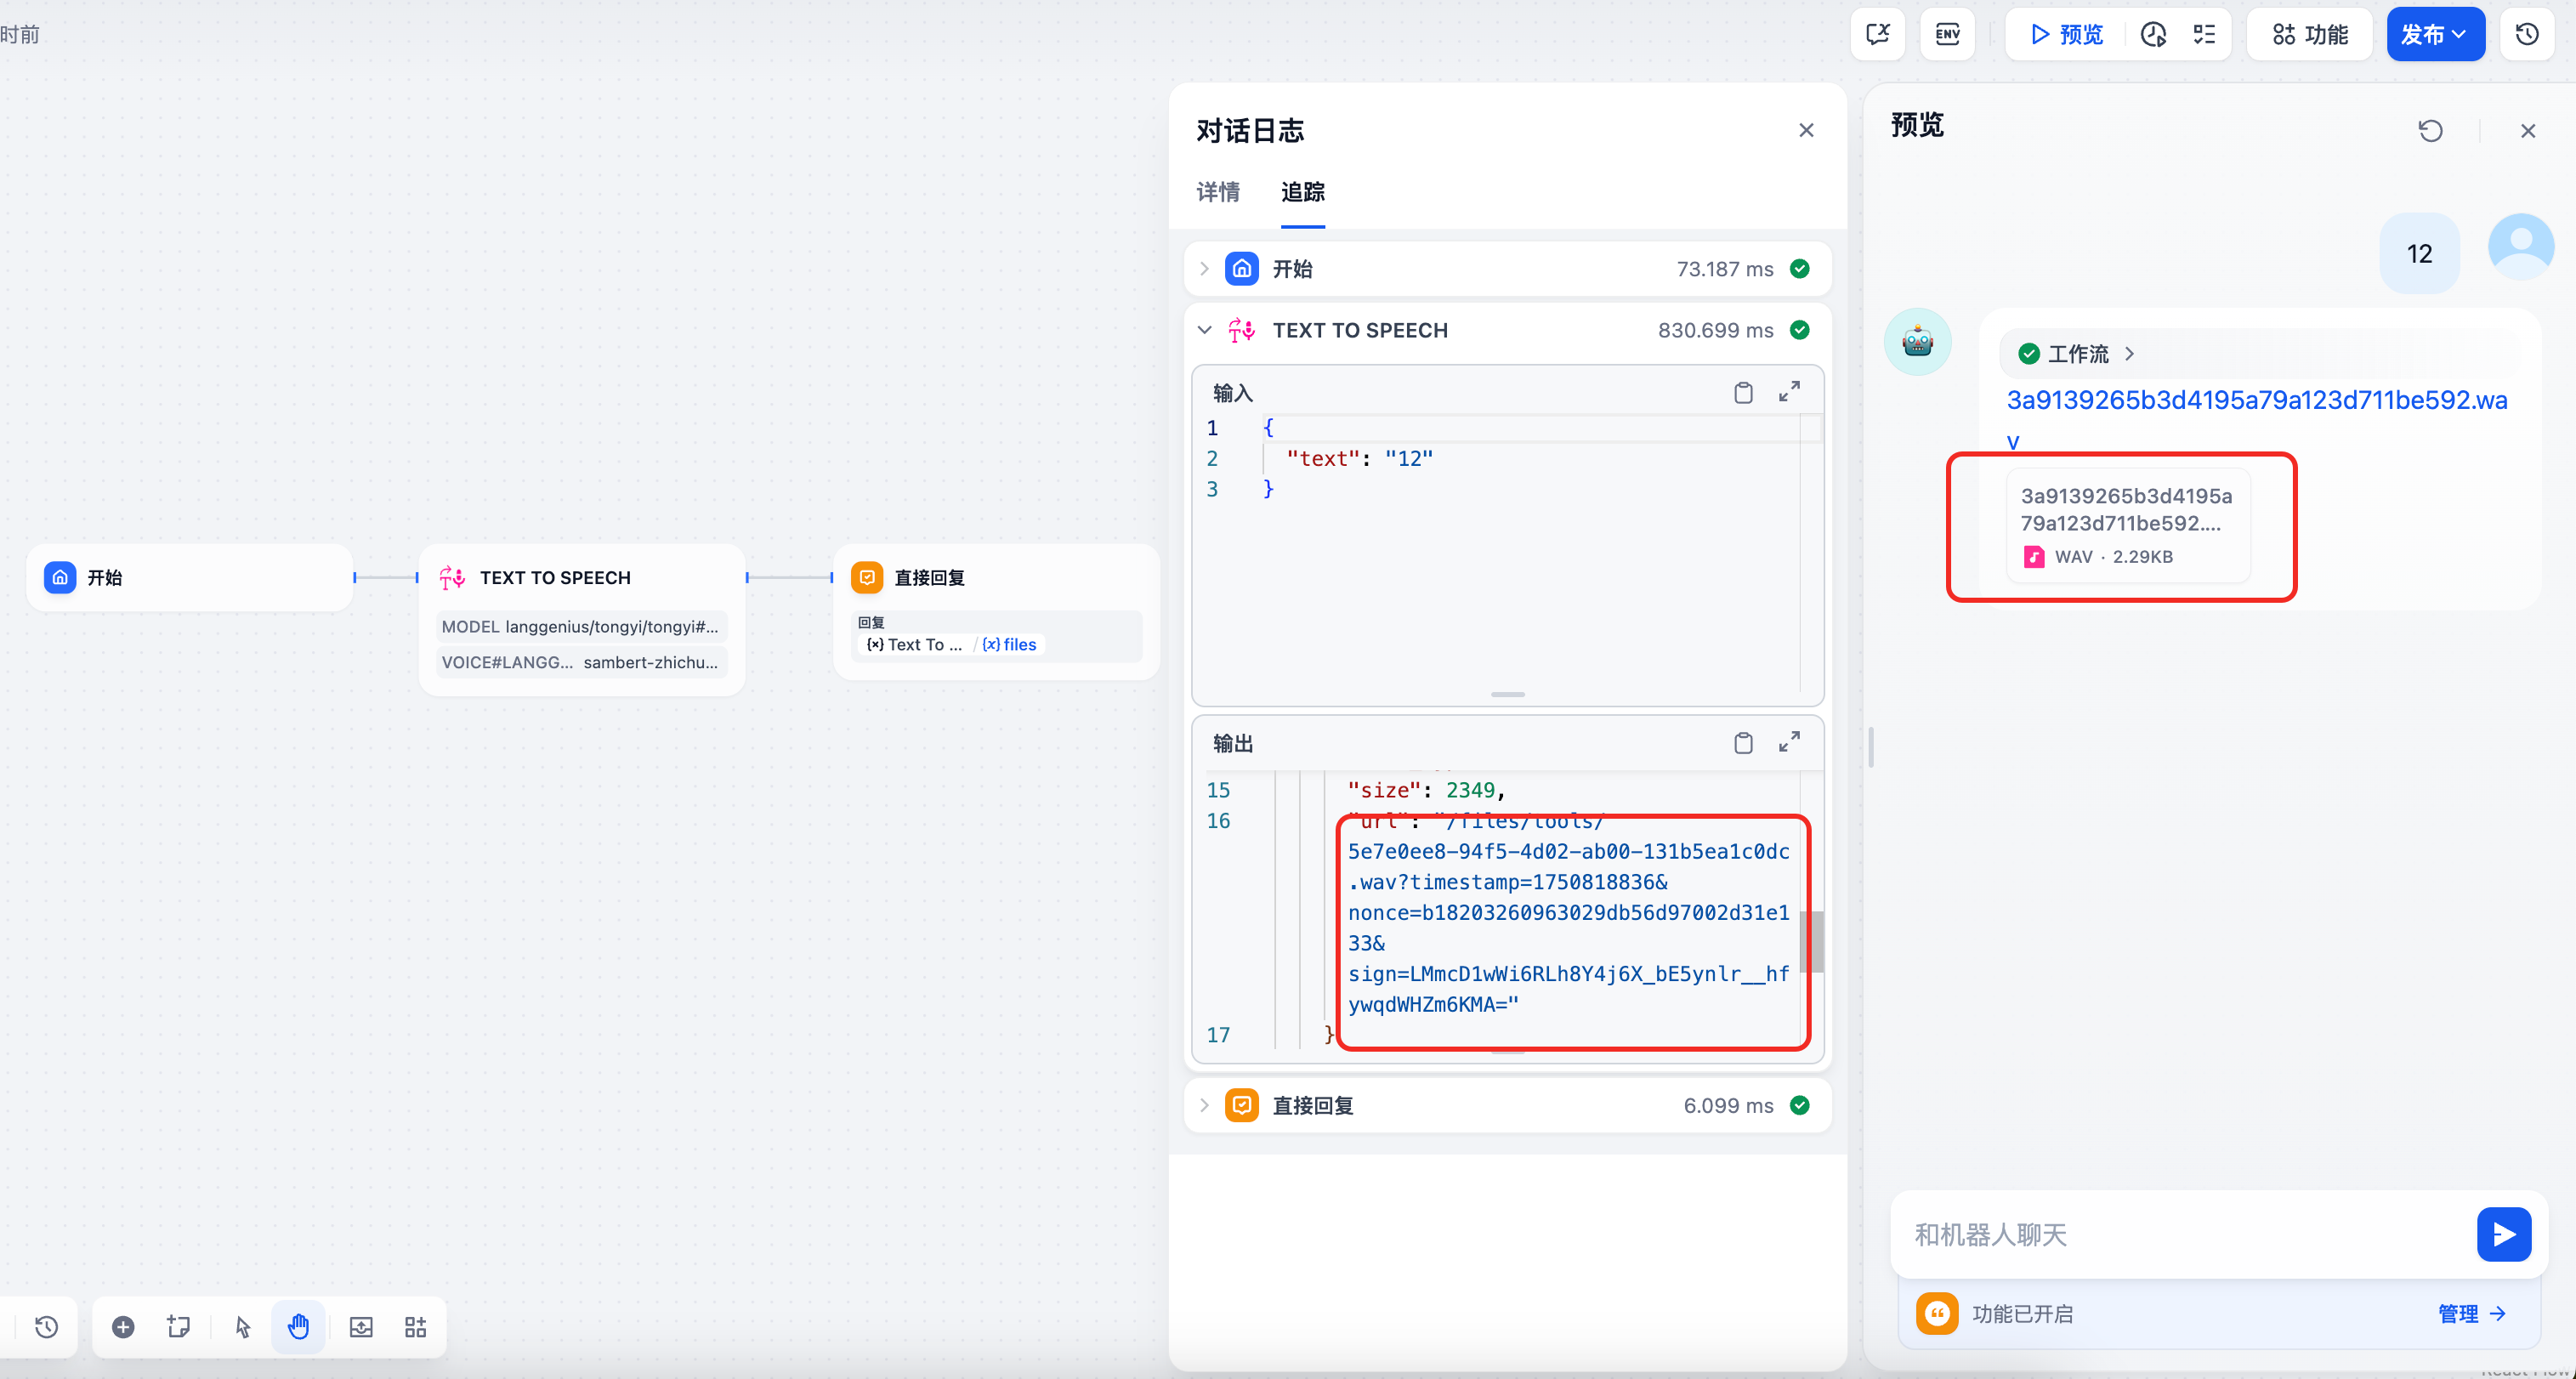Viewport: 2576px width, 1379px height.
Task: Add a new node with the plus icon
Action: point(124,1327)
